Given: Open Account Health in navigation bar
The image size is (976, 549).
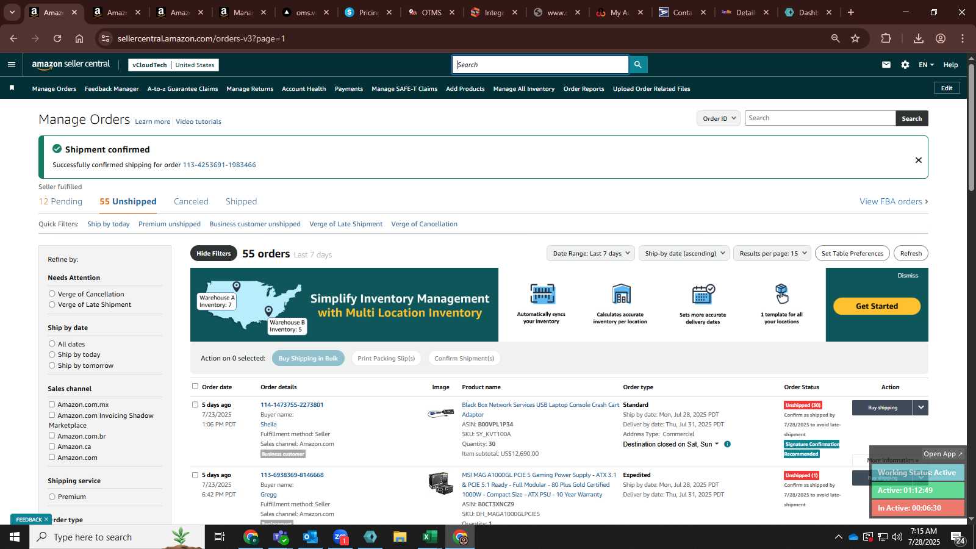Looking at the screenshot, I should click(304, 88).
